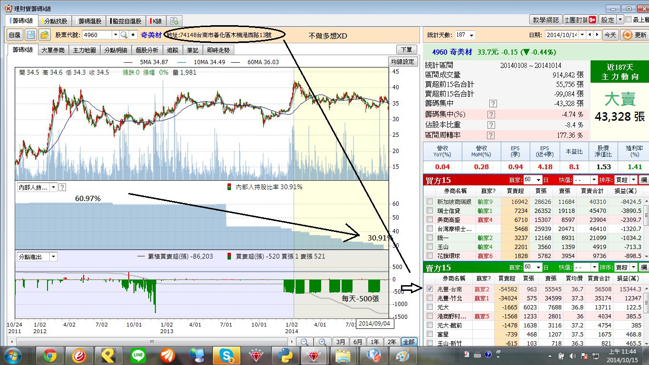
Task: Check the 瑞士信貸 broker row
Action: pyautogui.click(x=430, y=211)
